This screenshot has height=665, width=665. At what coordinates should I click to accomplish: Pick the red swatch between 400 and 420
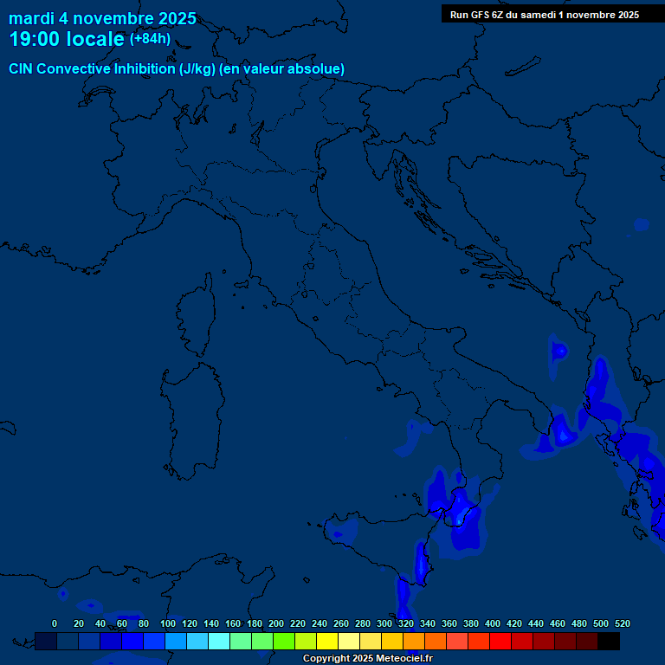pyautogui.click(x=500, y=642)
